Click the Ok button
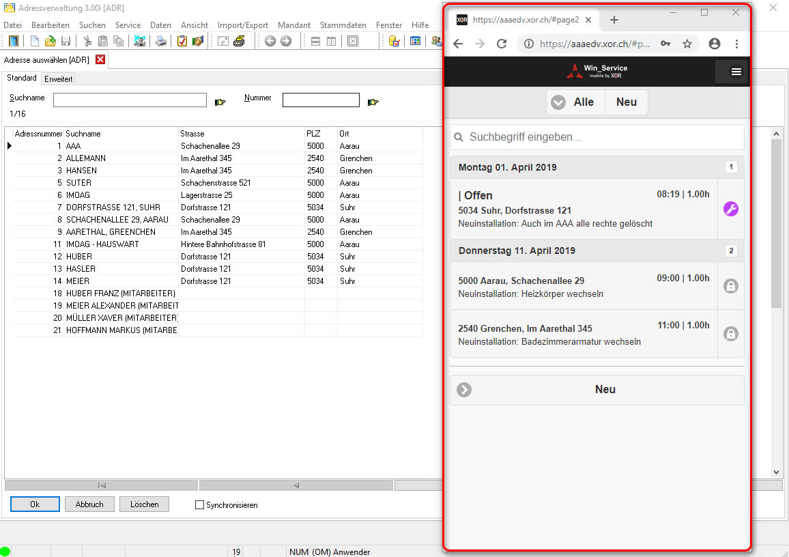Screen dimensions: 789x557 35,504
